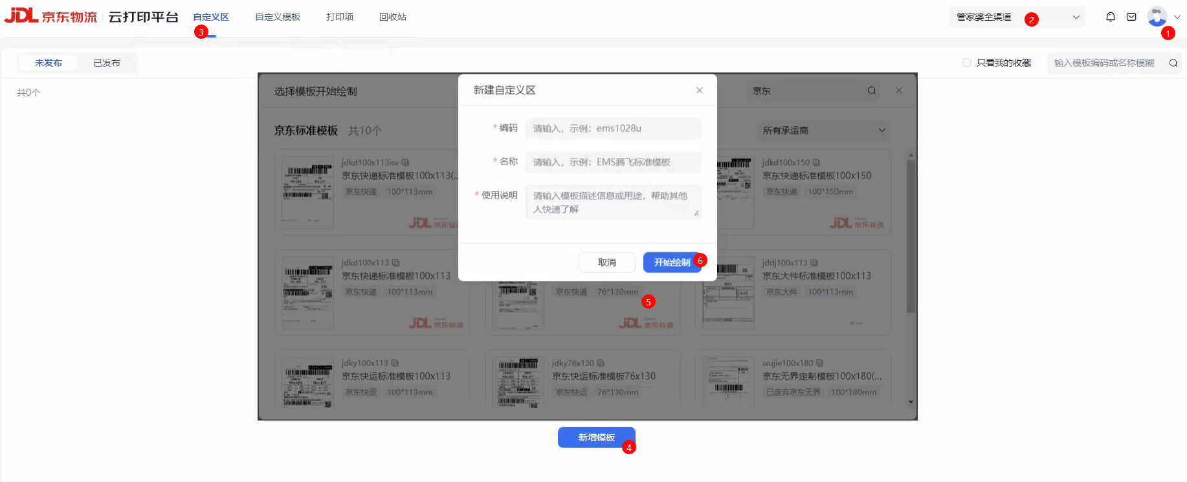Enable the 只看我的收藏 checkbox
The image size is (1187, 482).
pos(967,63)
